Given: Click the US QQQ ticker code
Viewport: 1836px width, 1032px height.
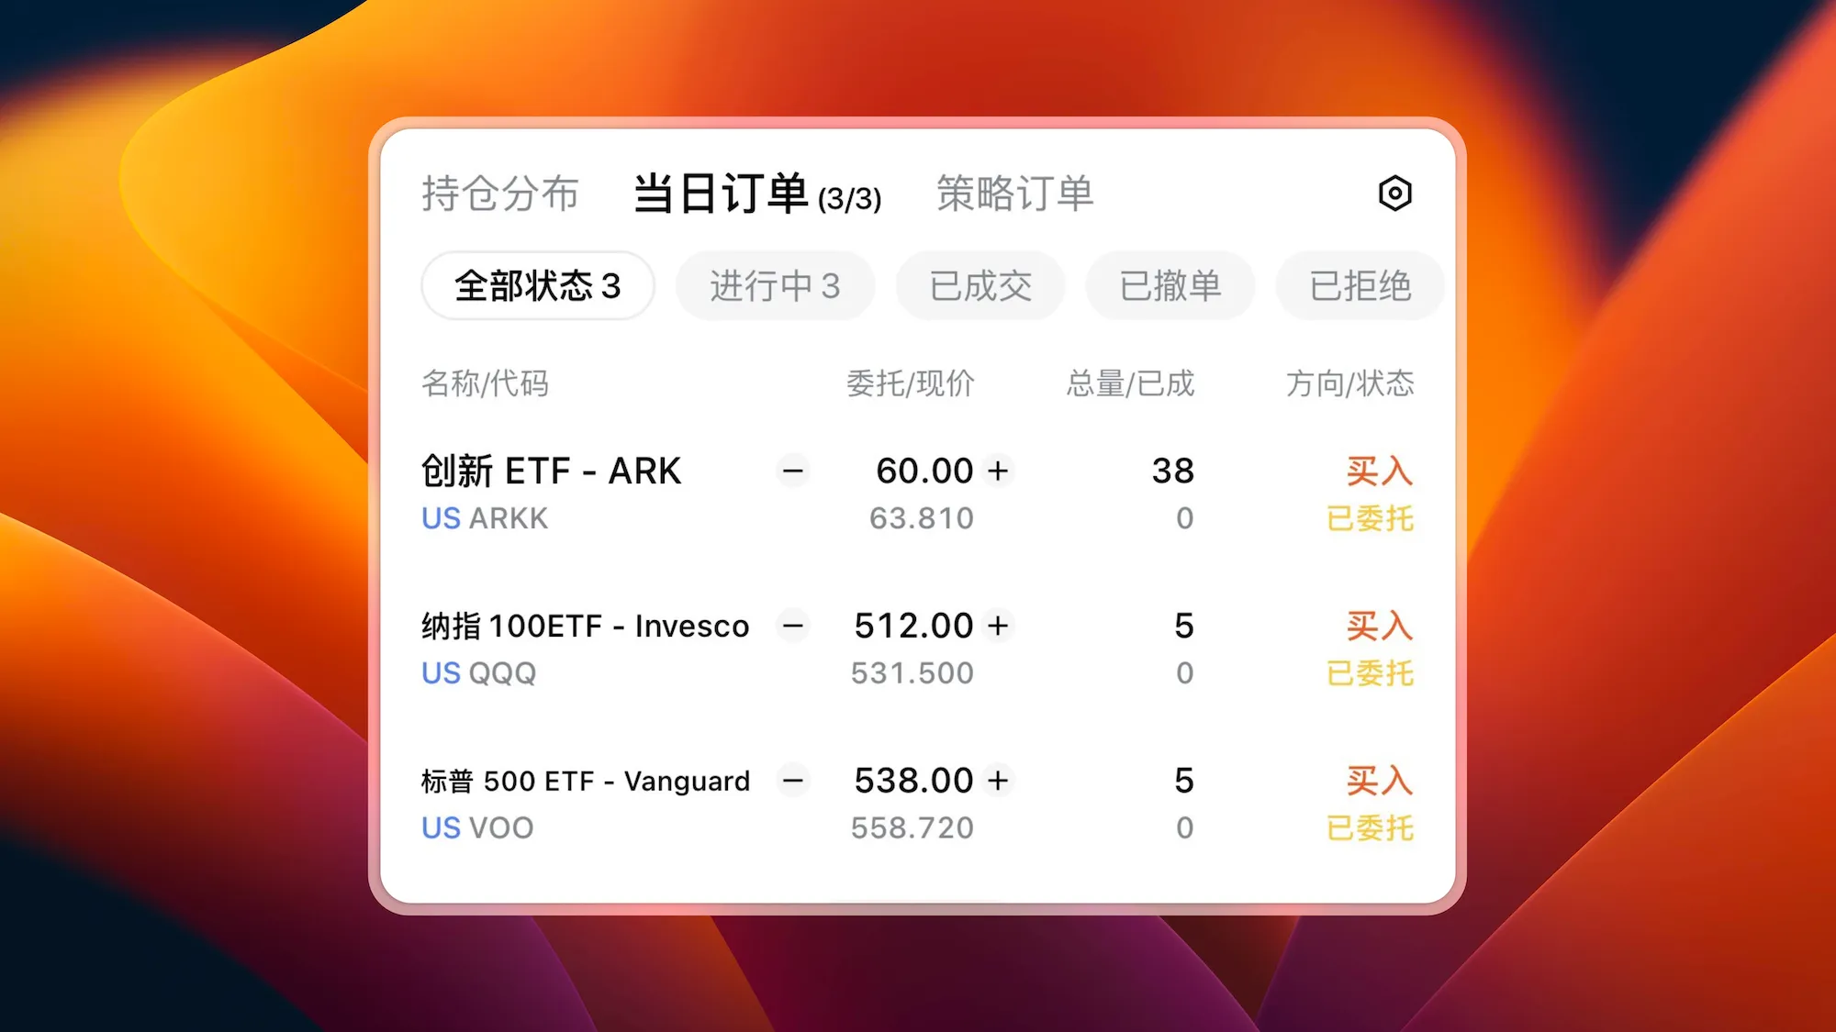Looking at the screenshot, I should tap(478, 673).
